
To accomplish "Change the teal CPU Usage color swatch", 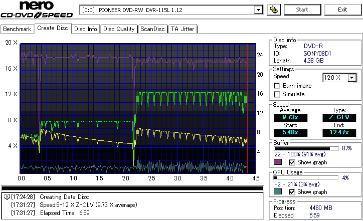I will [x=277, y=192].
